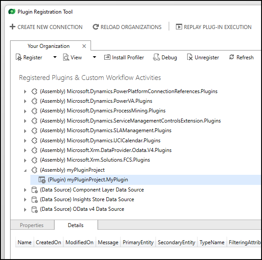Click the Debug toolbar icon
This screenshot has width=262, height=260.
pos(156,57)
